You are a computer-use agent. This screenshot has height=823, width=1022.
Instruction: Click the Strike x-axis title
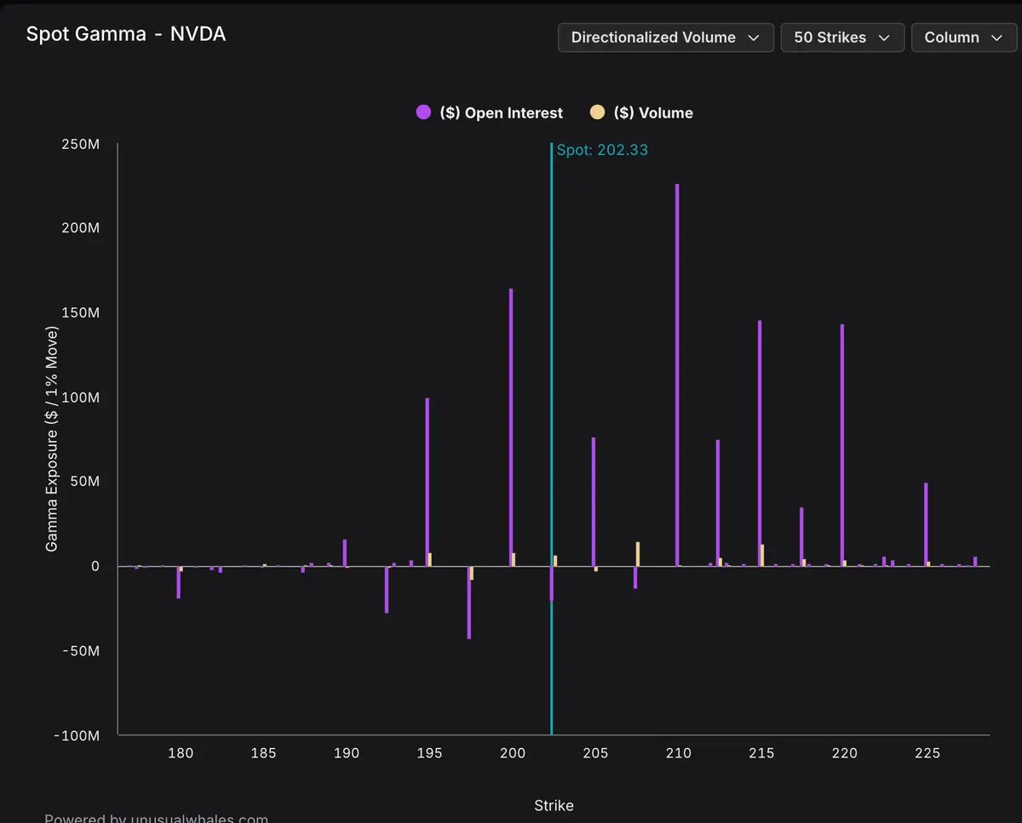[554, 805]
